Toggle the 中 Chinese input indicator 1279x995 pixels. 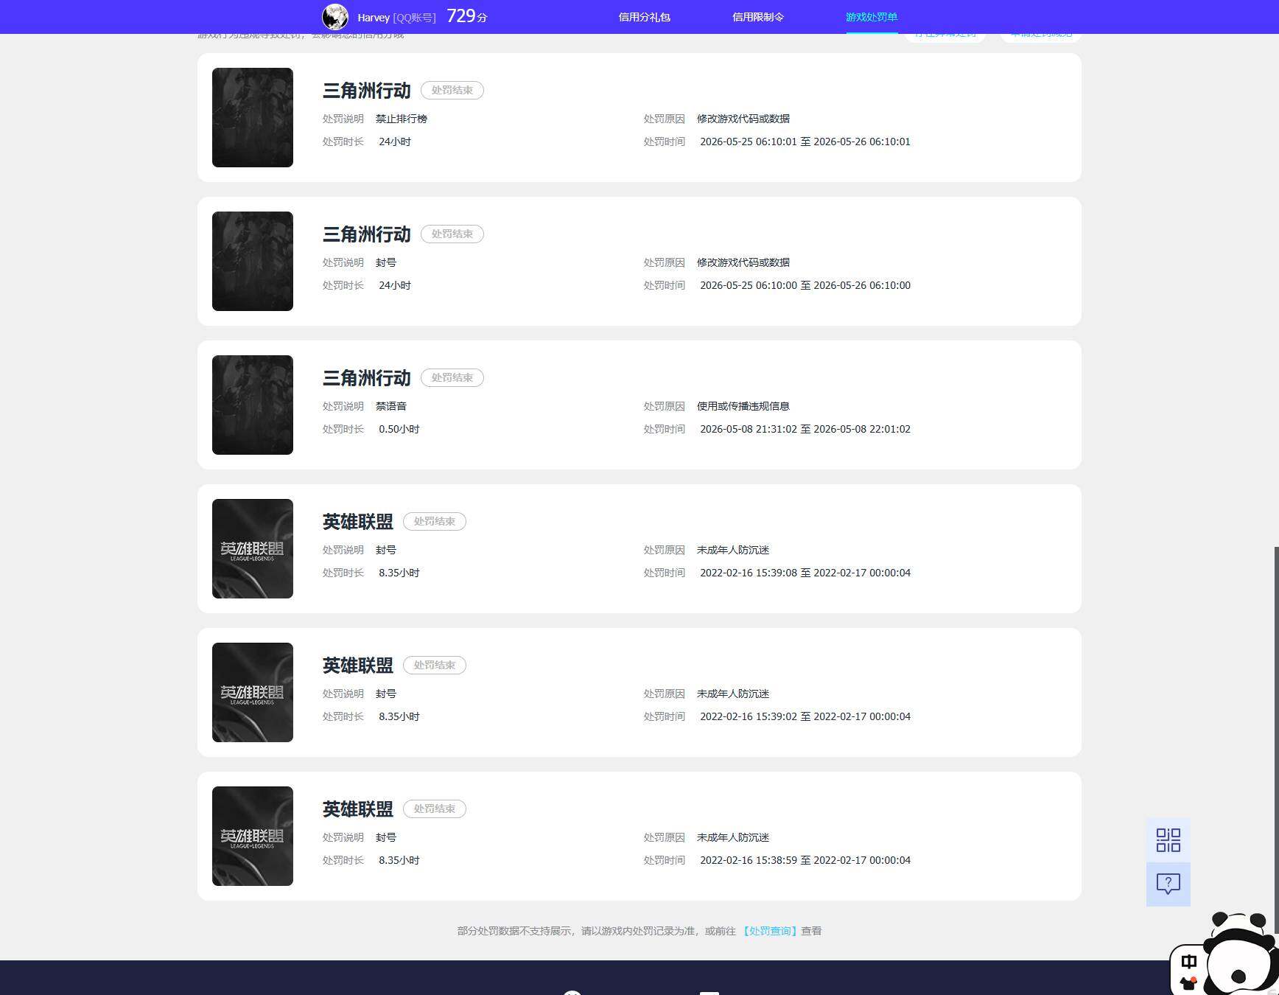point(1188,962)
